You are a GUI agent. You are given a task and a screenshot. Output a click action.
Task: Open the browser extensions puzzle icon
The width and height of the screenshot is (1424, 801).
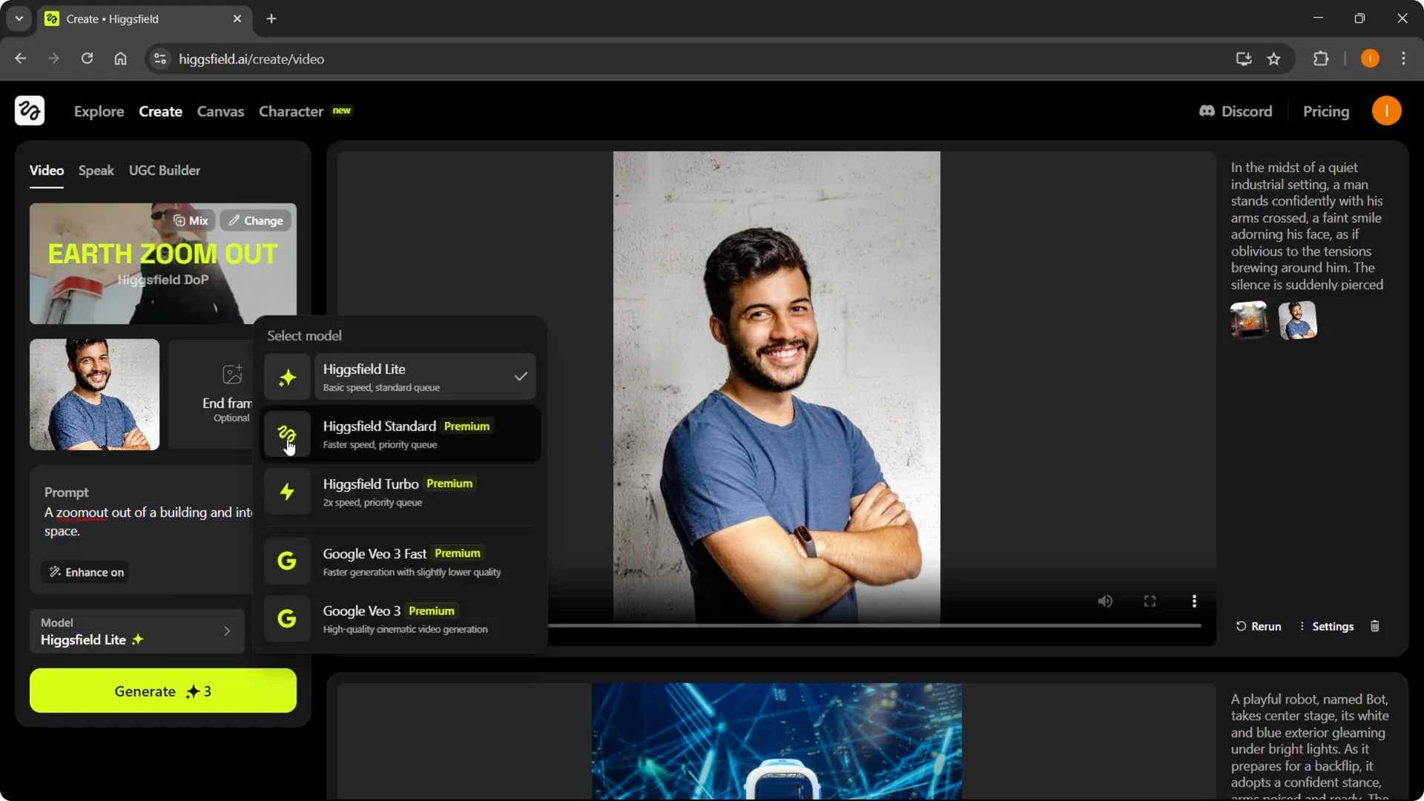tap(1321, 59)
